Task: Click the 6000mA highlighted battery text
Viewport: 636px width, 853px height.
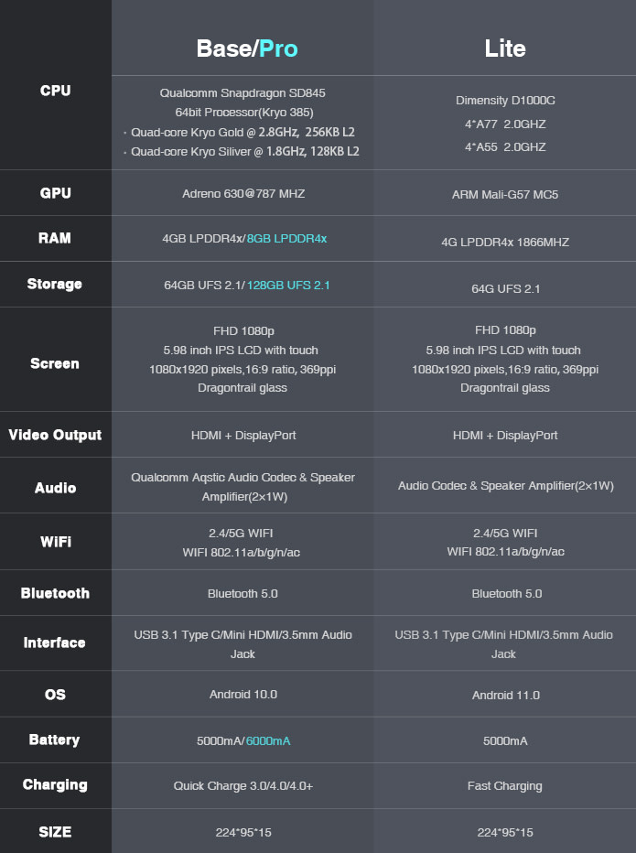Action: click(268, 741)
